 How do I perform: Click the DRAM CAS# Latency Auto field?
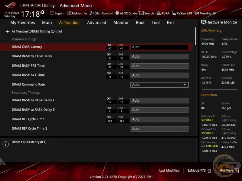pyautogui.click(x=159, y=47)
